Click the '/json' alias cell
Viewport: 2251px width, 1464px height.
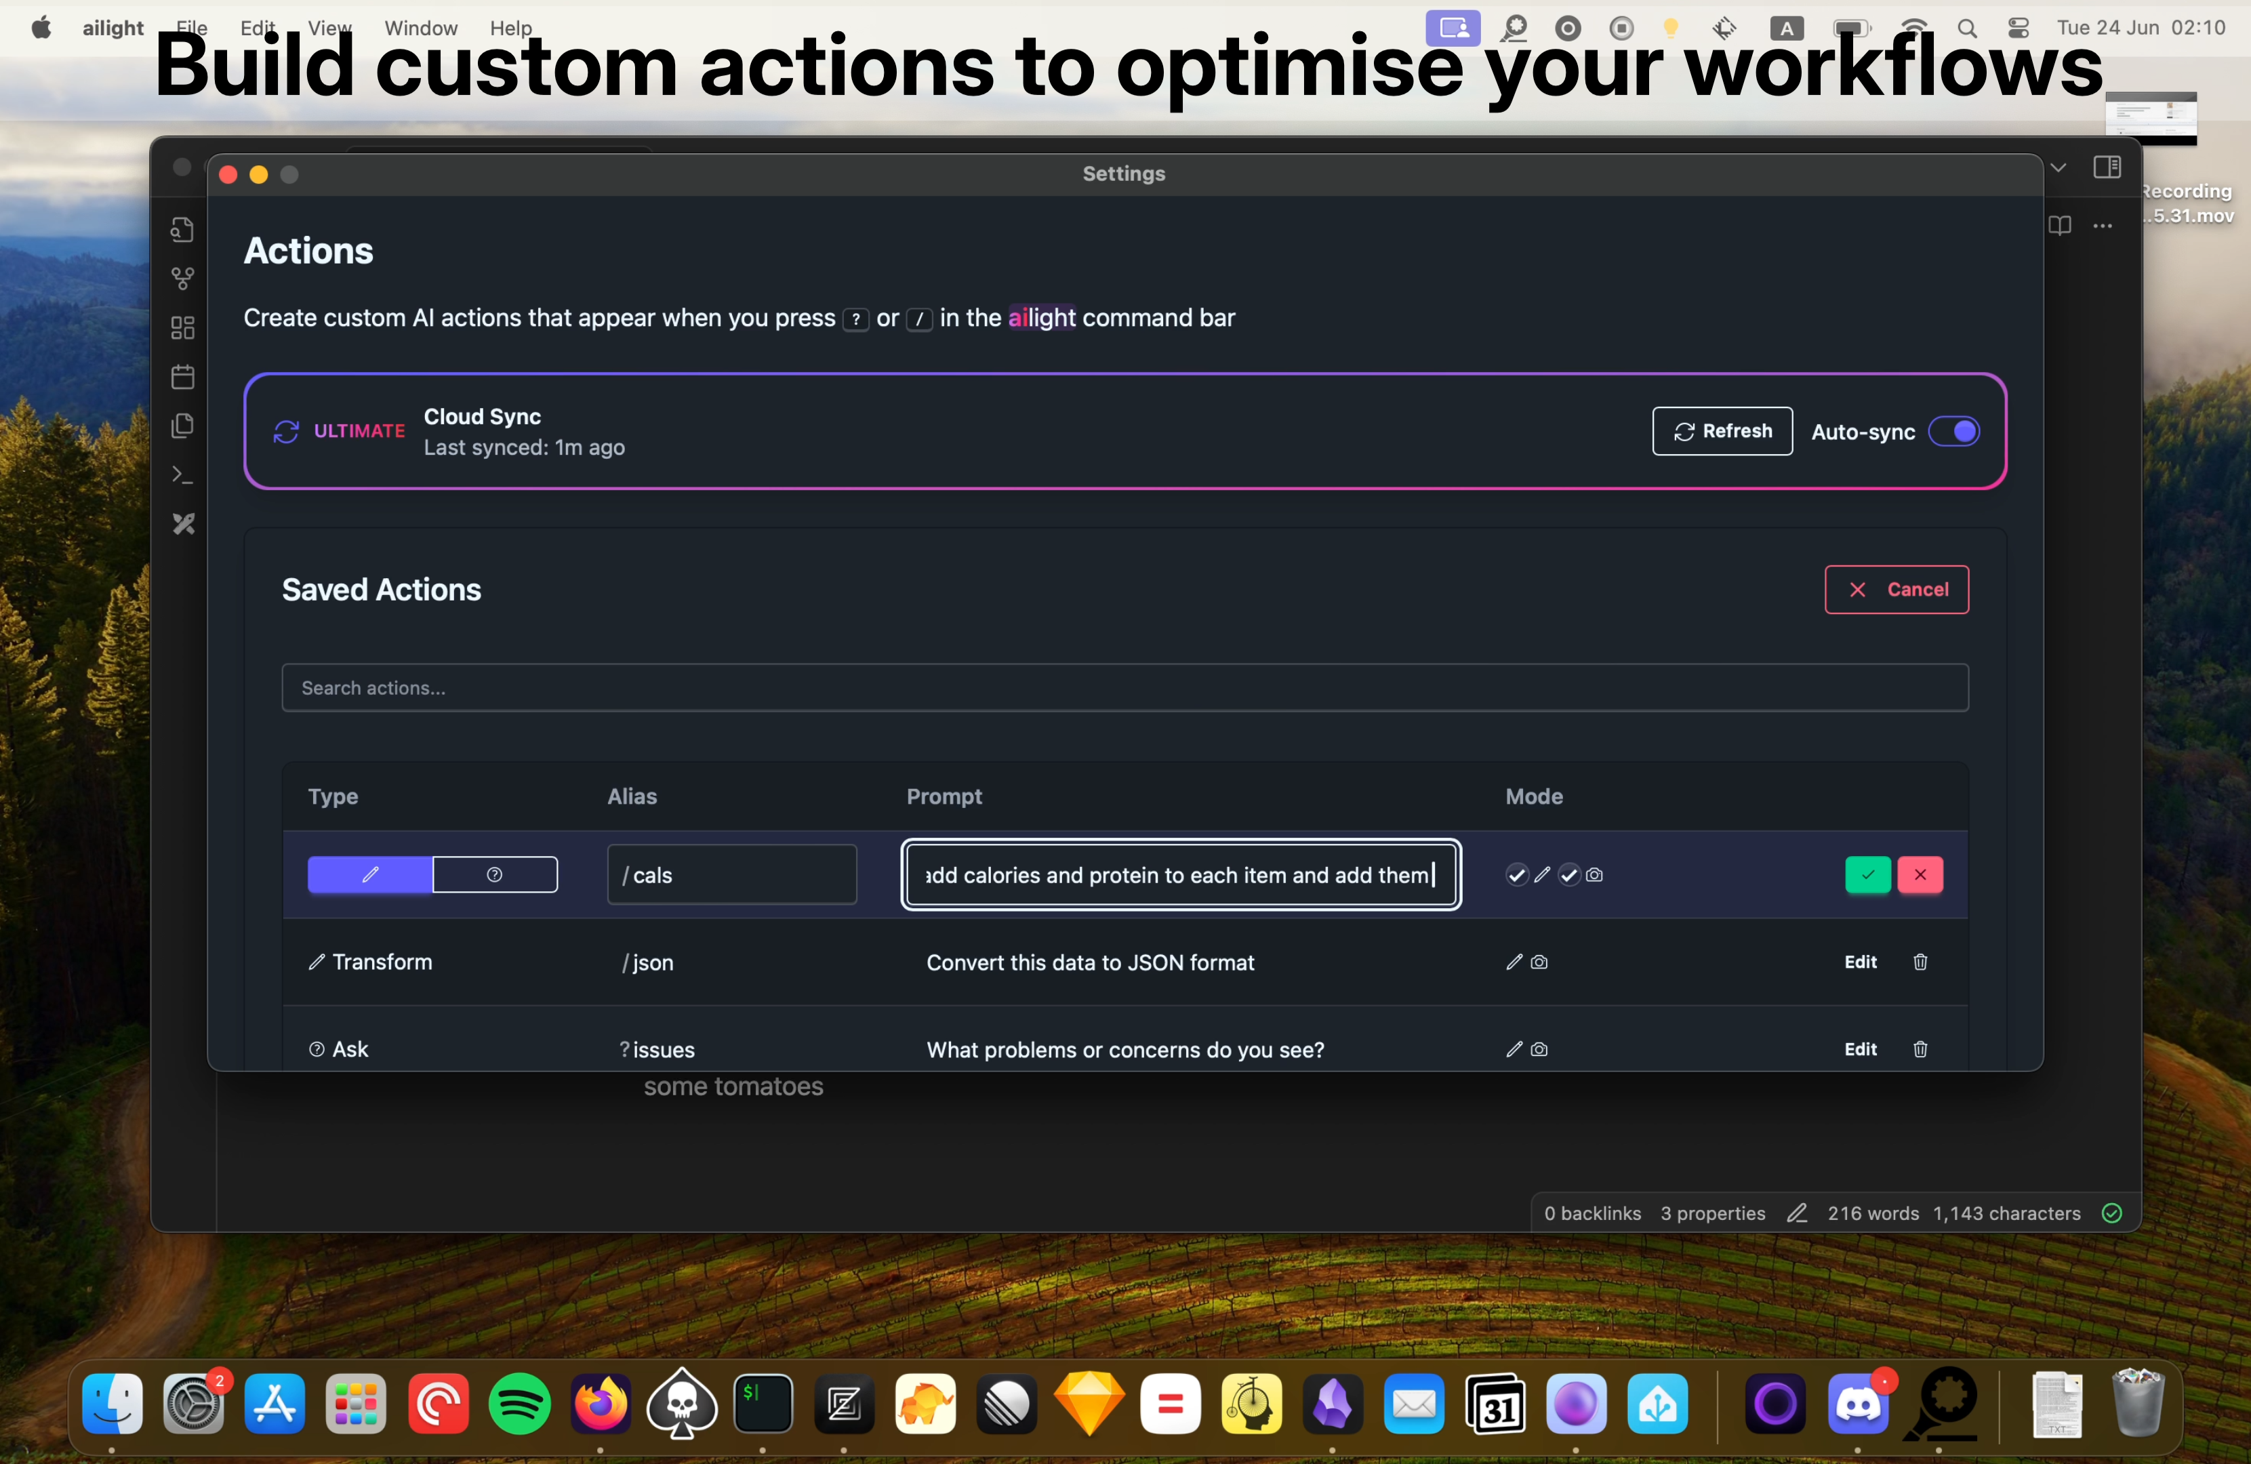pos(648,962)
